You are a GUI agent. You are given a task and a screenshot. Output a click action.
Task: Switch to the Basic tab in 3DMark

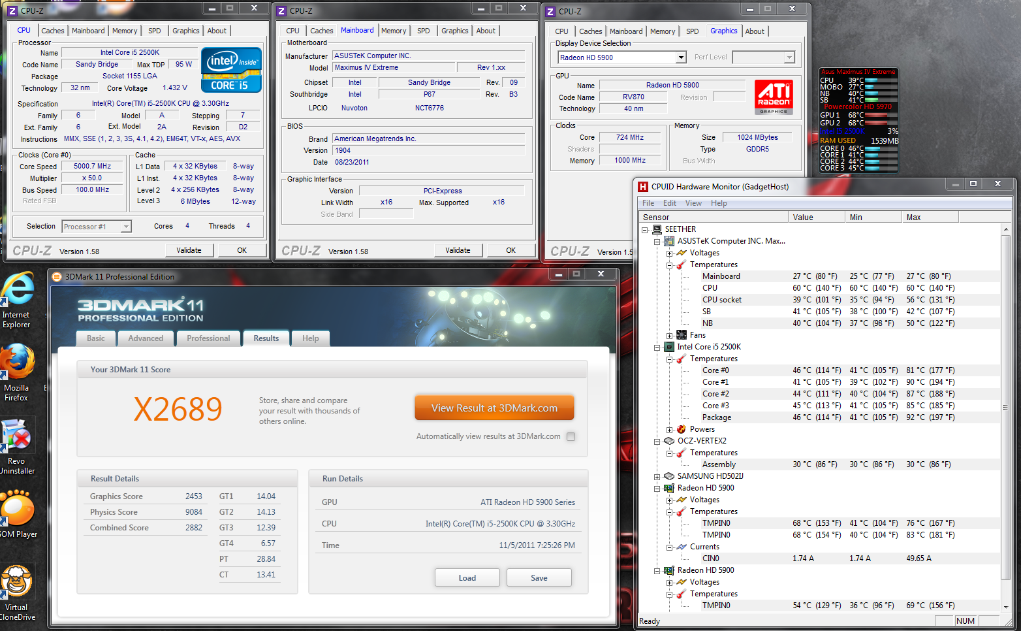pos(96,338)
